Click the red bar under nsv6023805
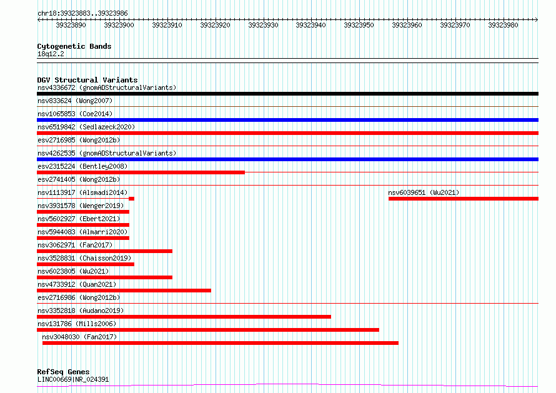The height and width of the screenshot is (393, 556). click(x=104, y=277)
